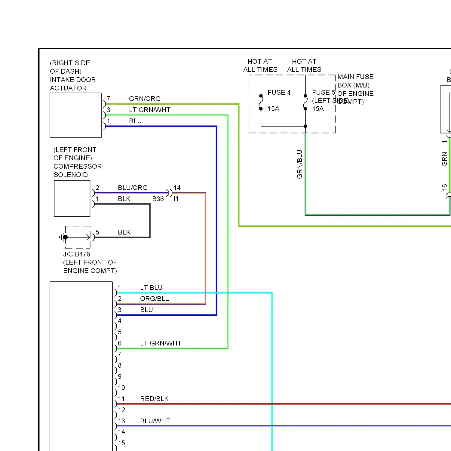Click the ORG/BLU wire label at pin 2

coord(155,299)
